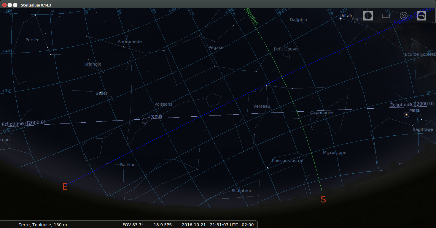
Task: Click the Capricorne constellation label
Action: [x=321, y=113]
